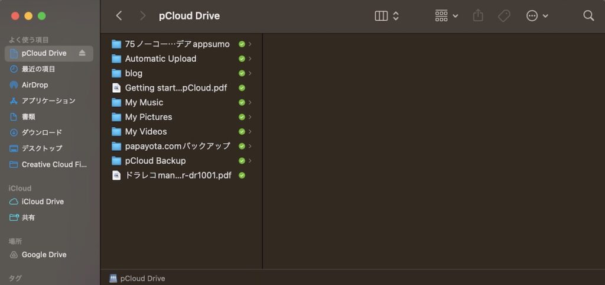Click the Tags toolbar icon
The image size is (605, 285).
tap(504, 16)
